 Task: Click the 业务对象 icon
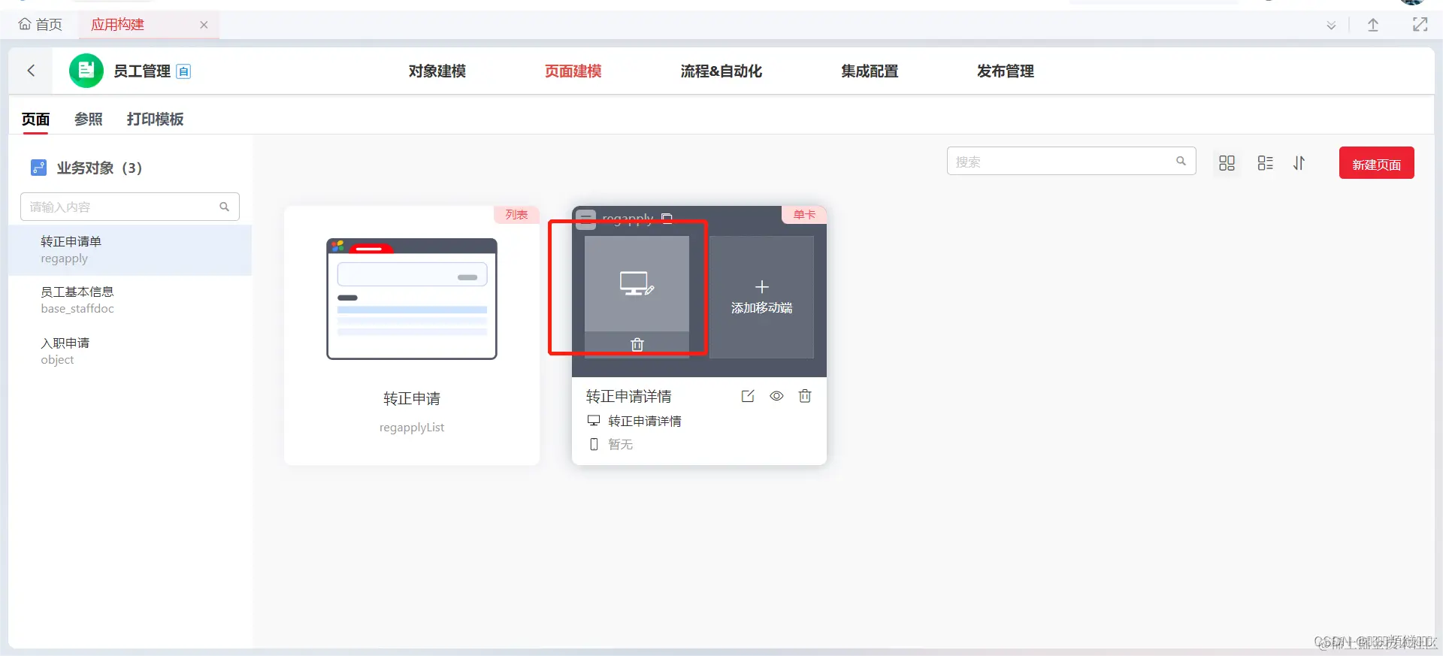[x=38, y=168]
